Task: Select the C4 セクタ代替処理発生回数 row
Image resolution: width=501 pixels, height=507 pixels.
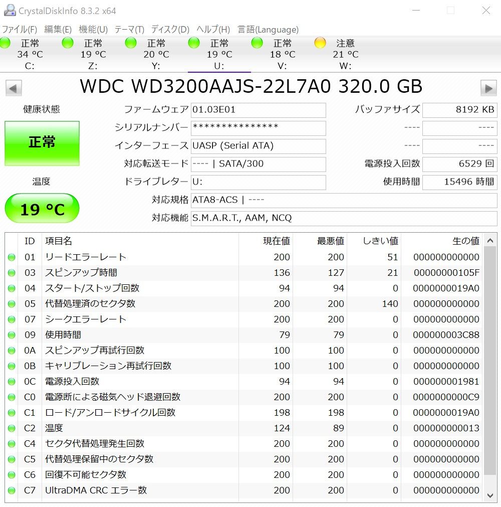Action: tap(244, 443)
